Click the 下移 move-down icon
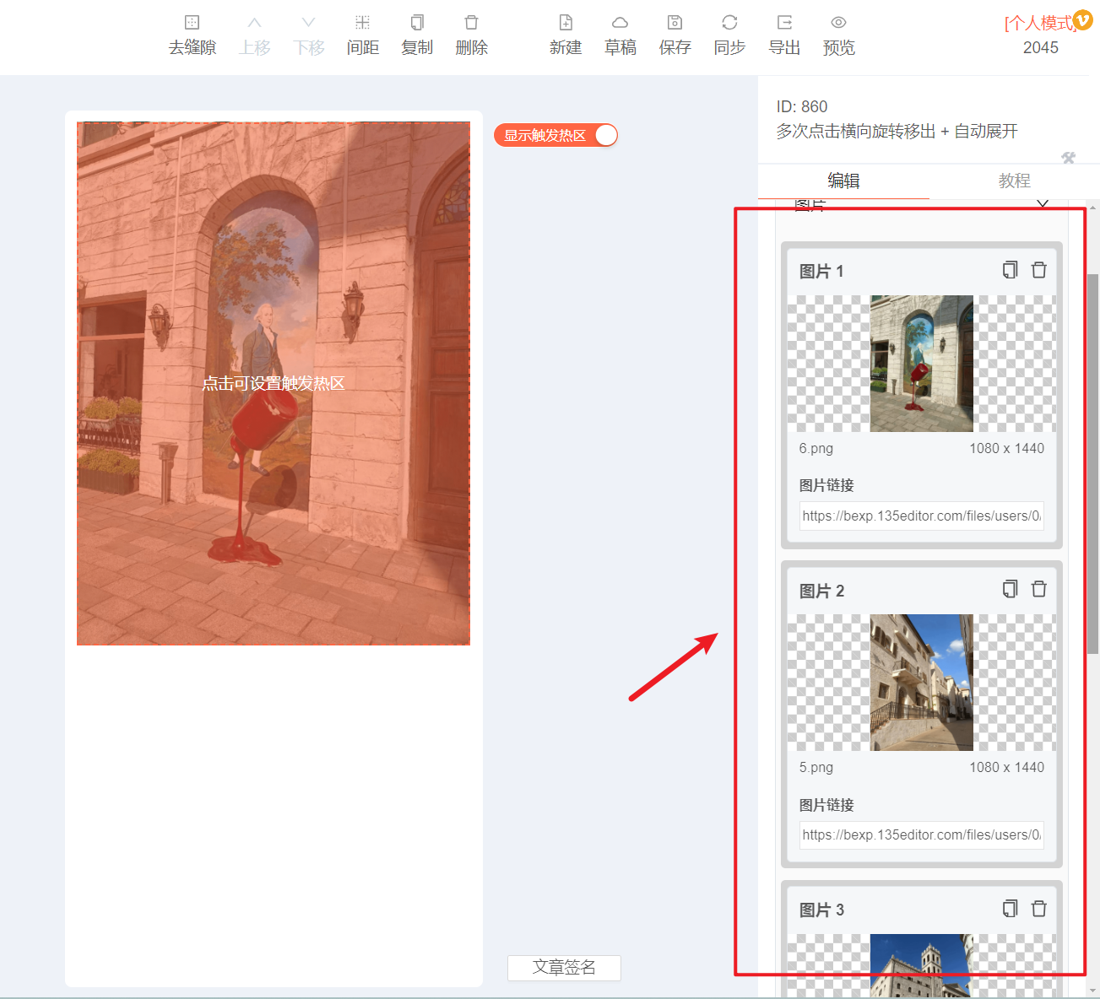This screenshot has width=1100, height=999. (x=309, y=23)
